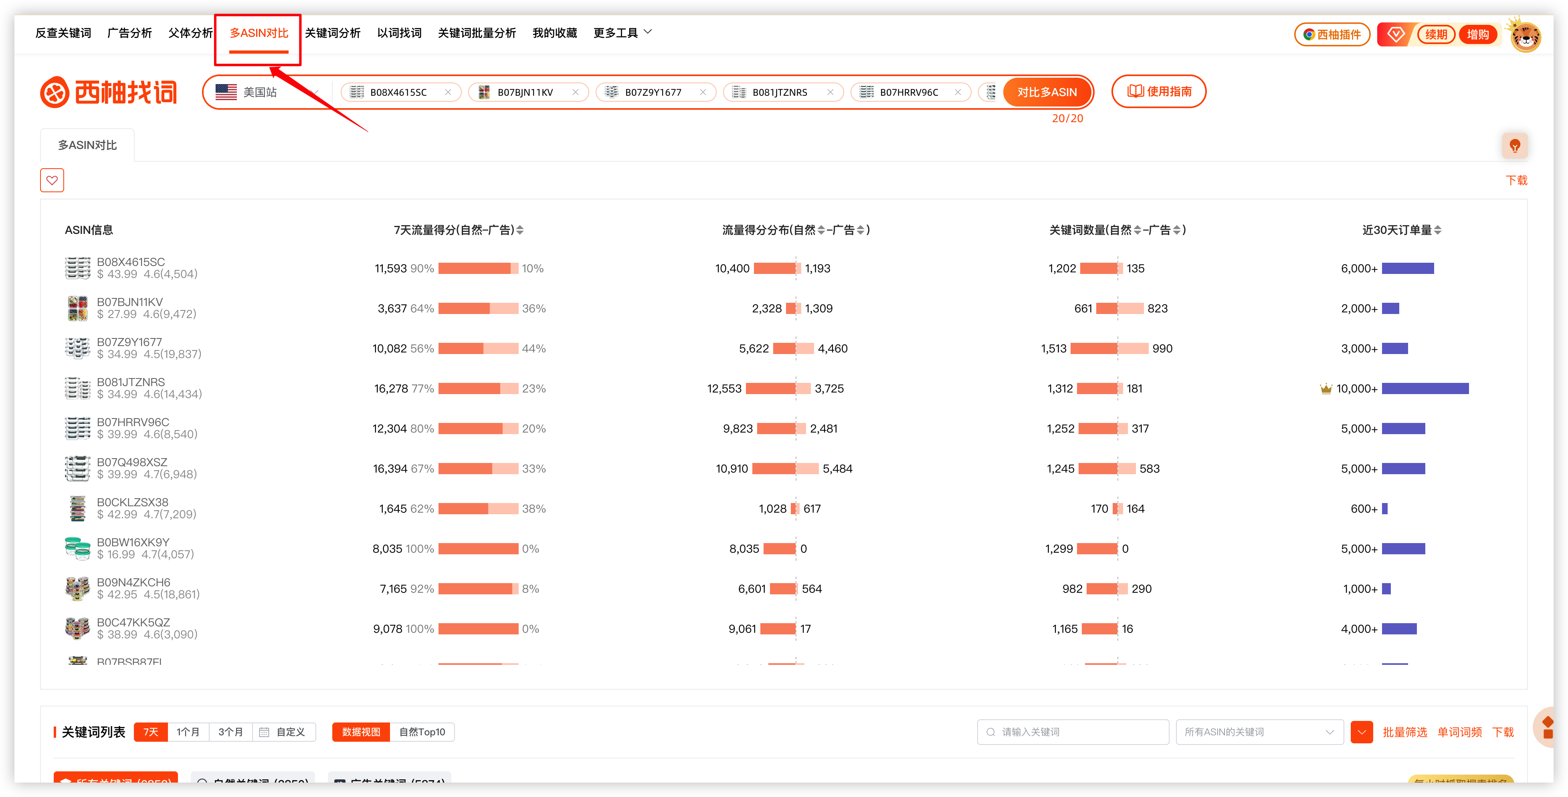Sort by 近30天订单量 column arrows
This screenshot has height=797, width=1568.
[x=1437, y=230]
